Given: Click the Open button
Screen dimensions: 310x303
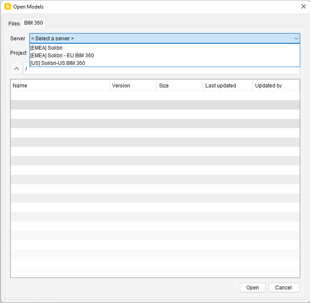Looking at the screenshot, I should pos(253,287).
